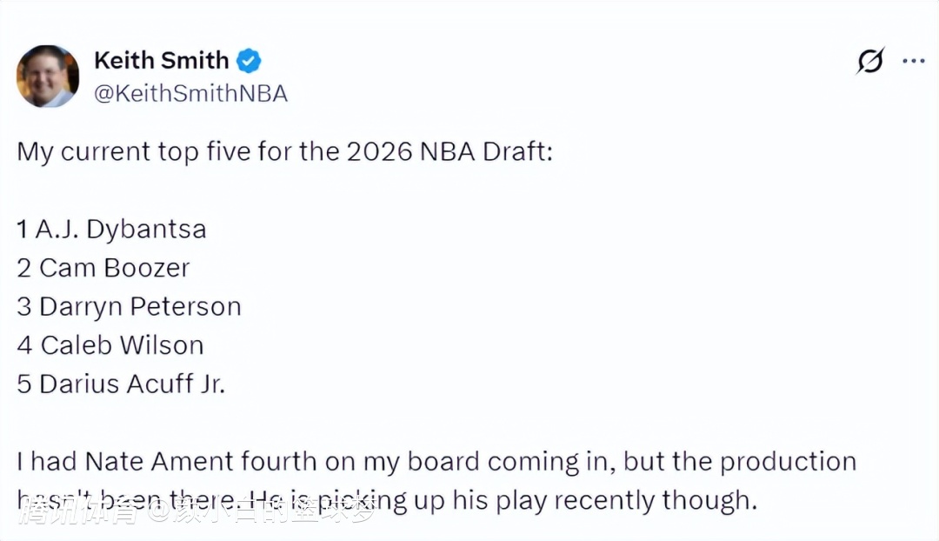
Task: Click the phrase '2026 NBA Draft'
Action: coord(450,151)
